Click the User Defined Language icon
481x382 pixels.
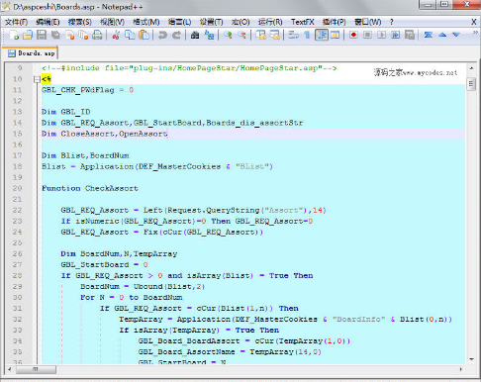(x=336, y=35)
